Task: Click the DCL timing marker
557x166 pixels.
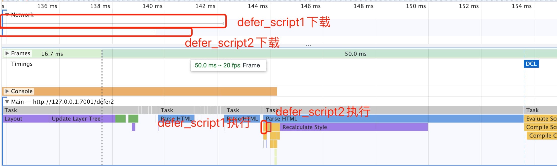Action: [531, 64]
